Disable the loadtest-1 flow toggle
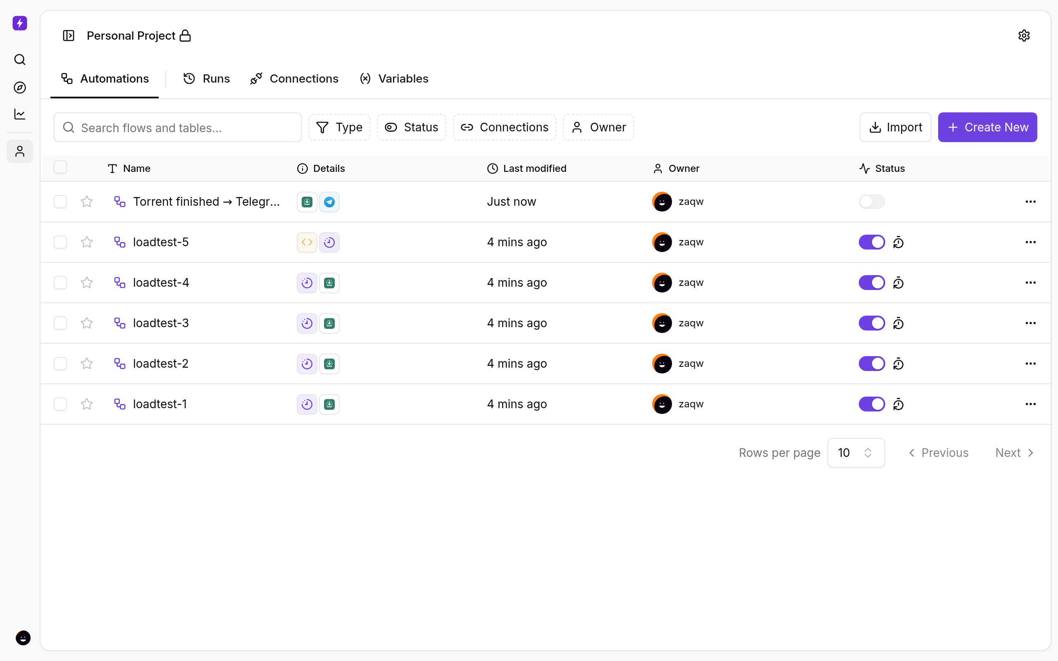The width and height of the screenshot is (1058, 661). click(x=872, y=404)
